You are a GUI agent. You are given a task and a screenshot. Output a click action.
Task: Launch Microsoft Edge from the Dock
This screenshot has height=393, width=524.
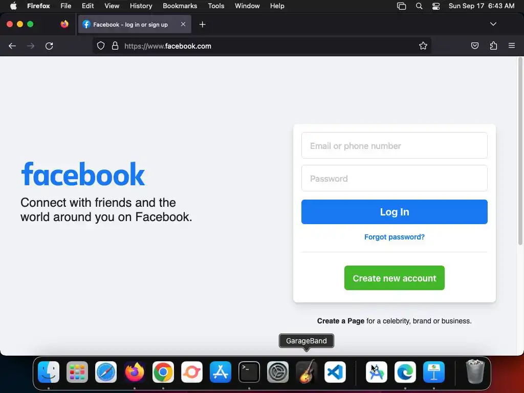point(405,372)
